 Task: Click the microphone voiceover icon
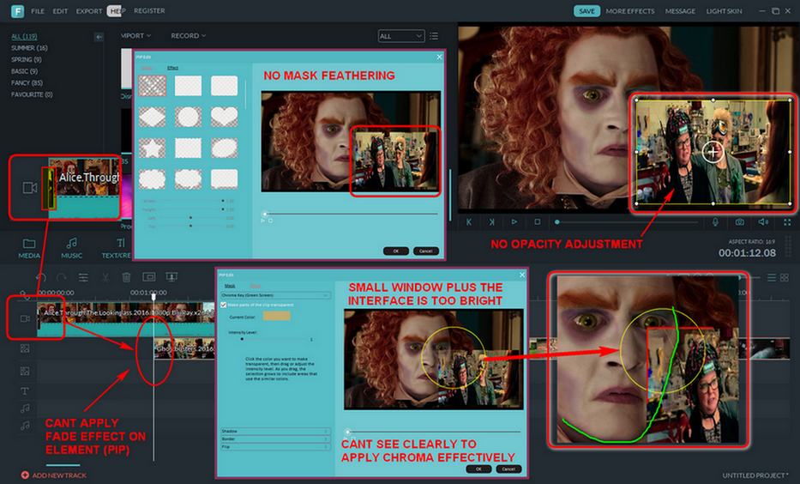715,222
